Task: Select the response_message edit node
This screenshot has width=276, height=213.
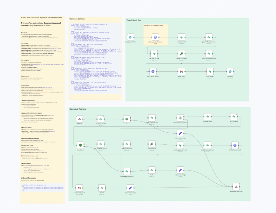Action: coord(181,133)
